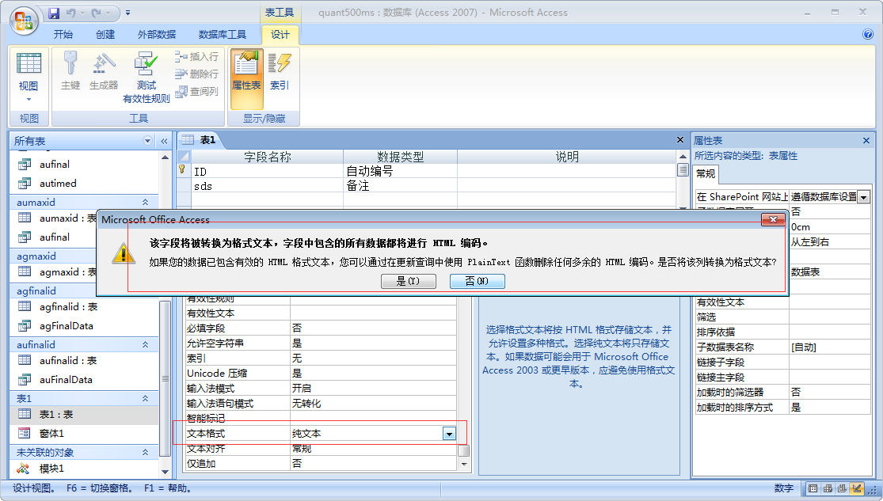Select the 设计 ribbon tab
The image size is (883, 501).
(x=280, y=34)
